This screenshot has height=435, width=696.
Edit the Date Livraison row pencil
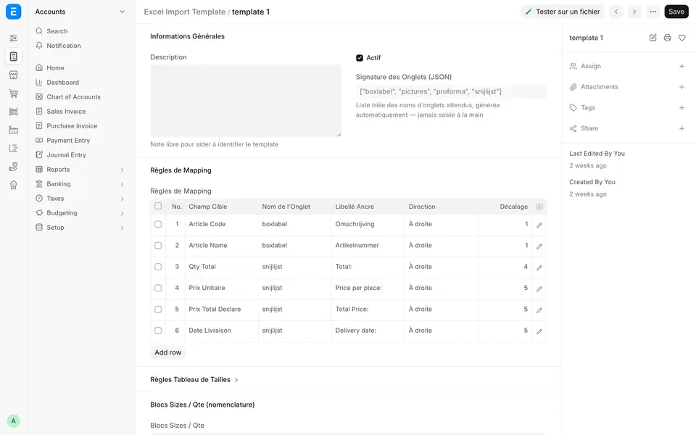pyautogui.click(x=539, y=331)
